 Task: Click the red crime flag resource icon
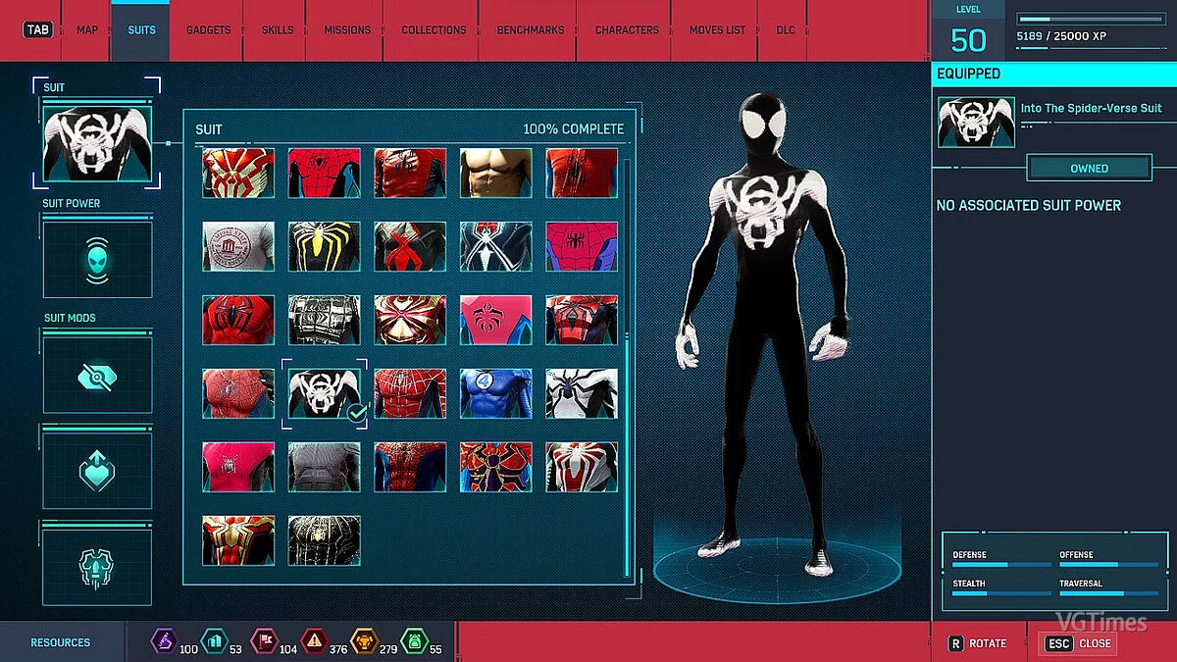[263, 641]
